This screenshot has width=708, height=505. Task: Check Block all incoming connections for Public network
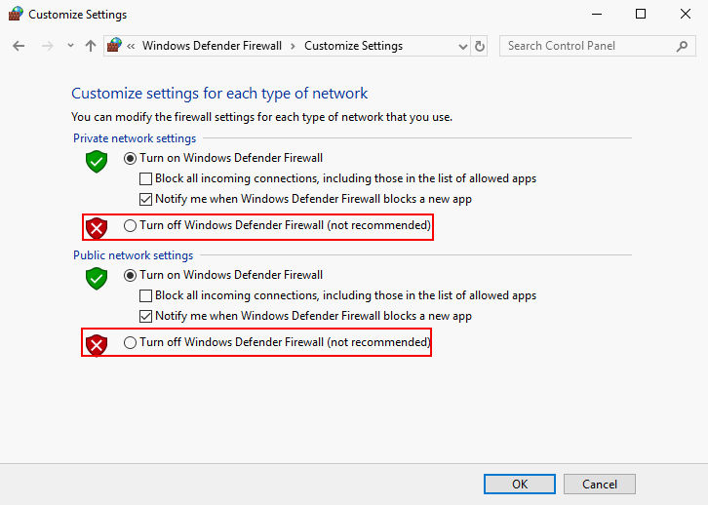click(145, 296)
